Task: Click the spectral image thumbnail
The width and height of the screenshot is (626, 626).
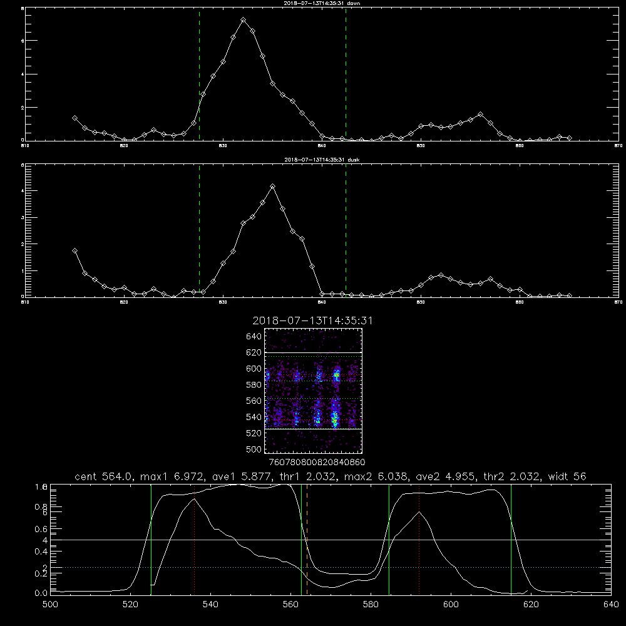Action: pos(313,391)
